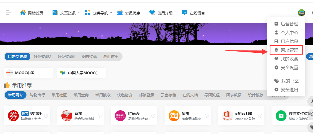Select the 最近使用 tab

click(x=111, y=56)
